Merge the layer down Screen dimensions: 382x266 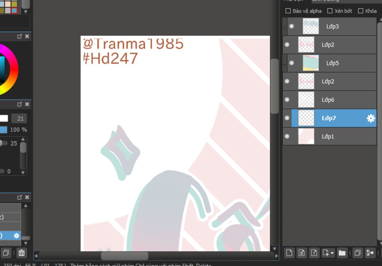tap(370, 253)
